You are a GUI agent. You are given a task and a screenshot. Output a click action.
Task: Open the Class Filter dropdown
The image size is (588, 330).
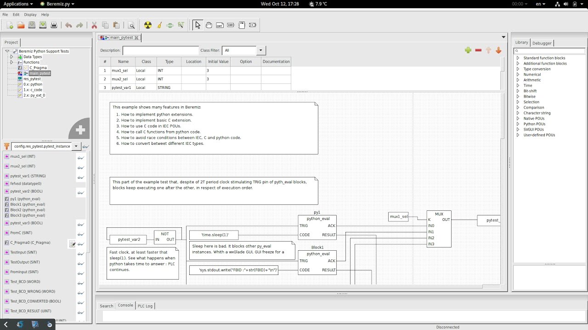261,50
